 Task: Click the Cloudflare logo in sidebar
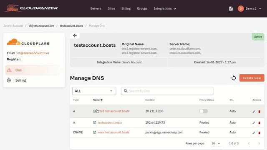[28, 42]
